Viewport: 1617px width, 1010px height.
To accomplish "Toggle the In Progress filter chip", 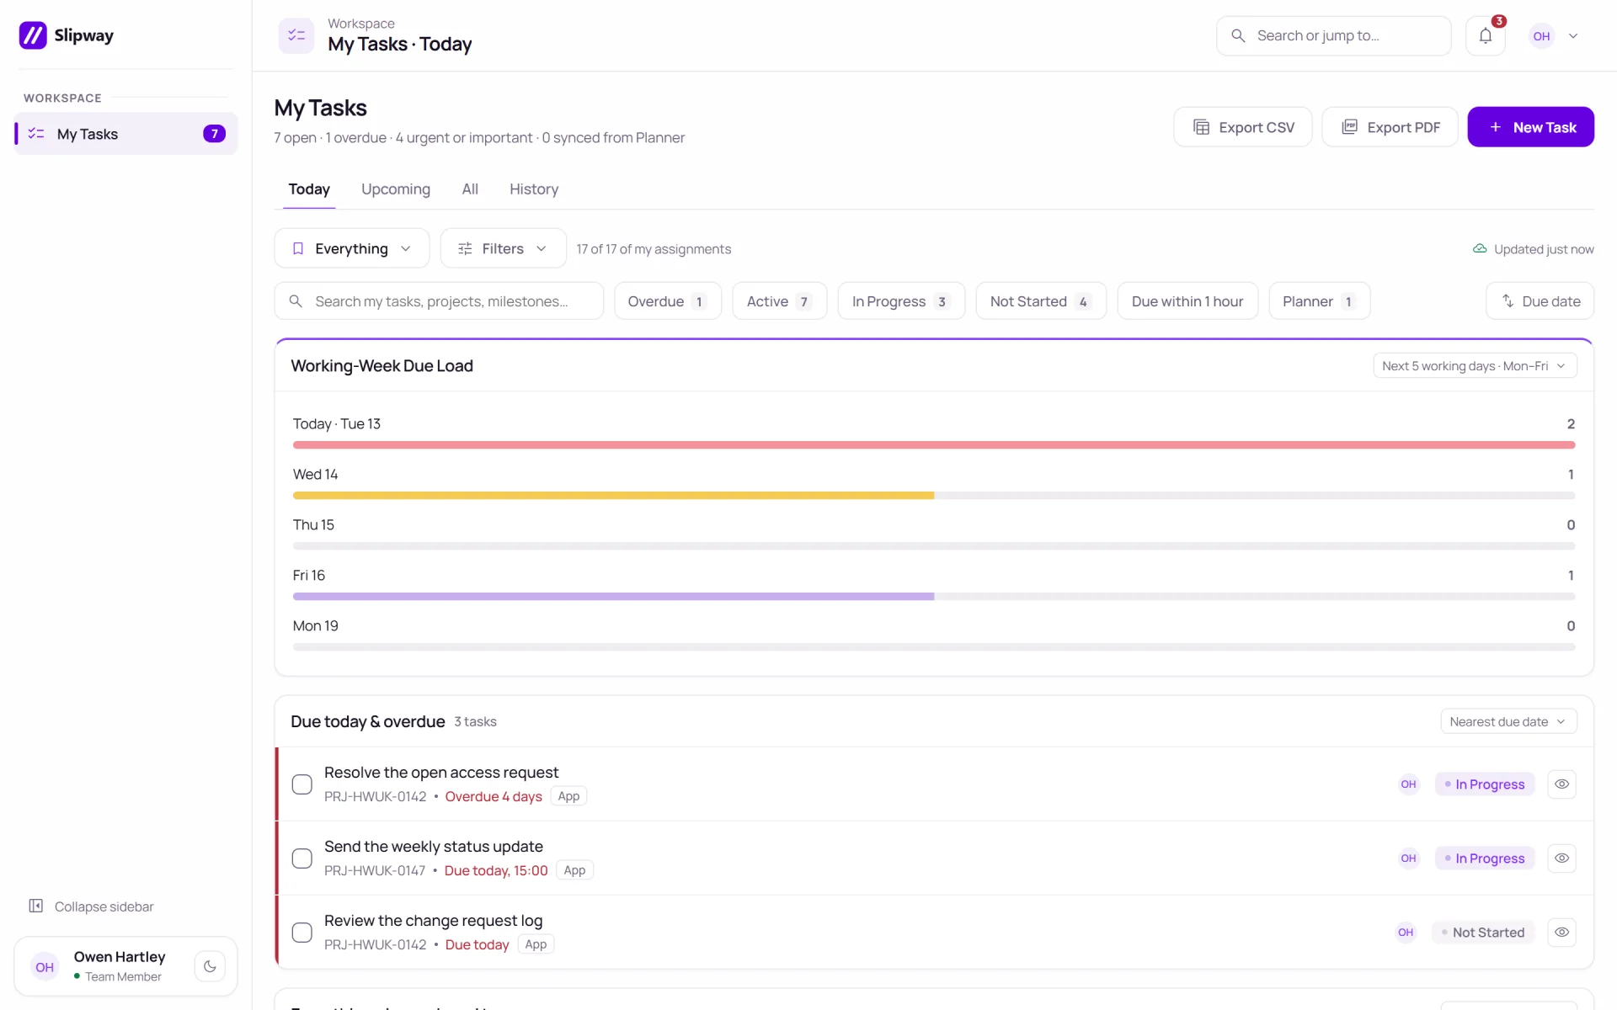I will pos(901,301).
